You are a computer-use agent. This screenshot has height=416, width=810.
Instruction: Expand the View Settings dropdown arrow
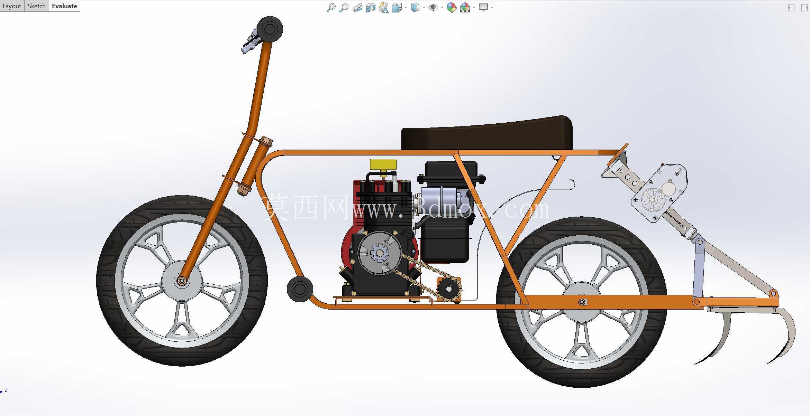(492, 8)
